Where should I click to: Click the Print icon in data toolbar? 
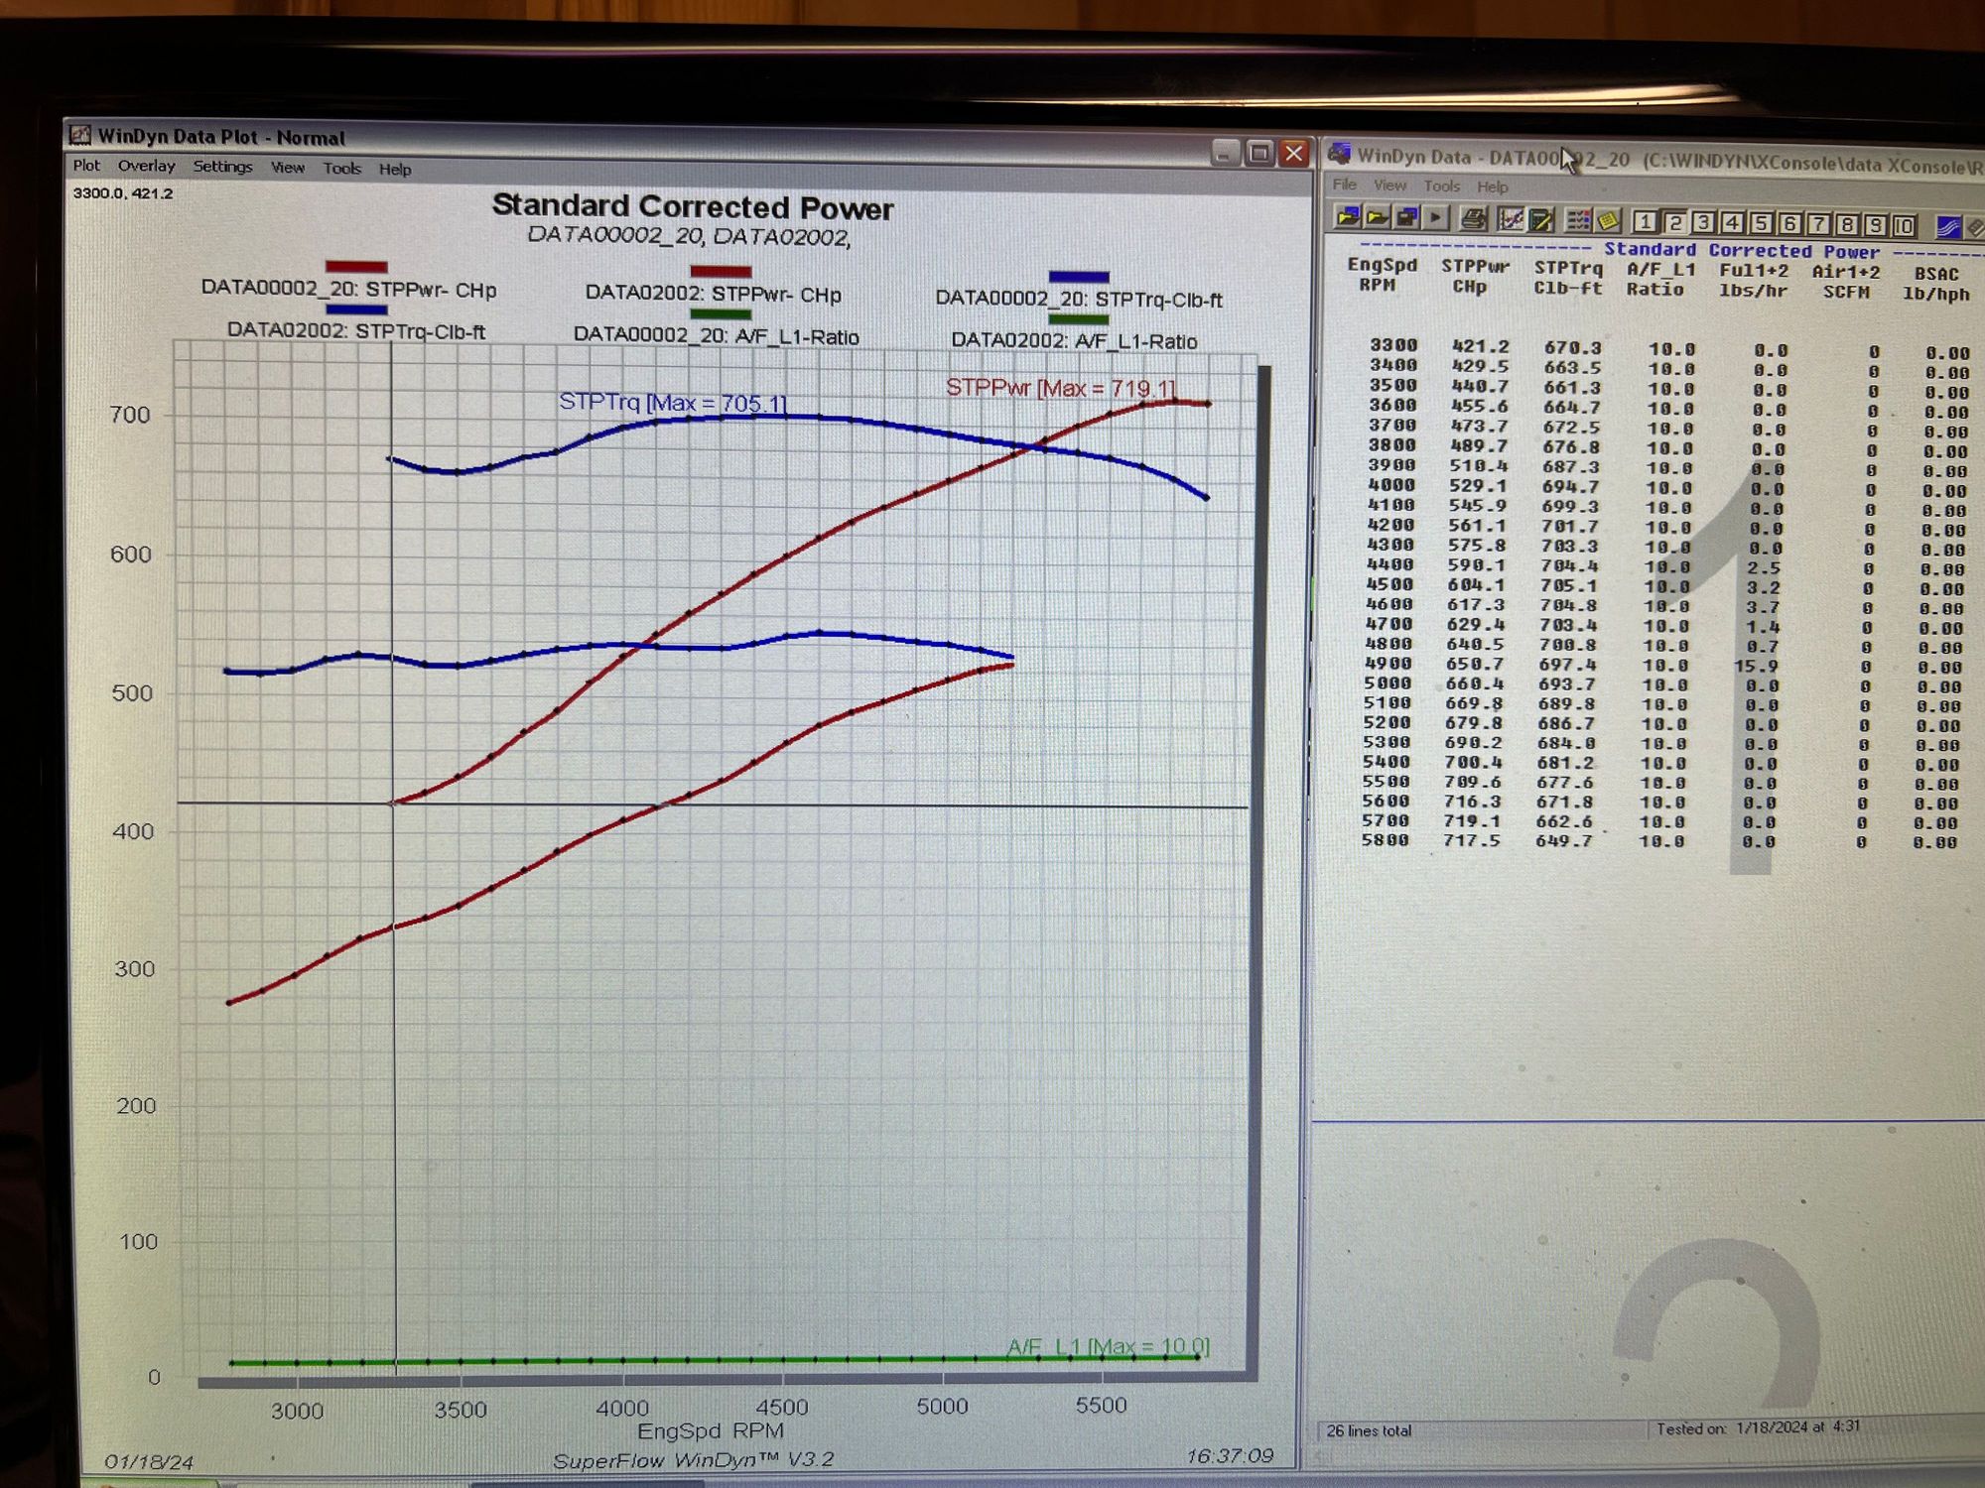(x=1473, y=219)
